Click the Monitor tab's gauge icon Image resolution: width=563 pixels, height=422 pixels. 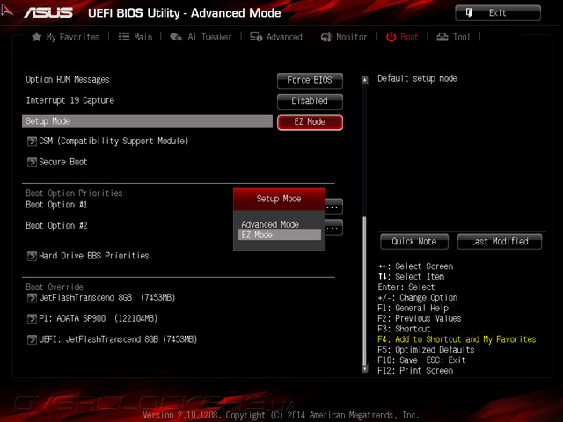click(326, 37)
